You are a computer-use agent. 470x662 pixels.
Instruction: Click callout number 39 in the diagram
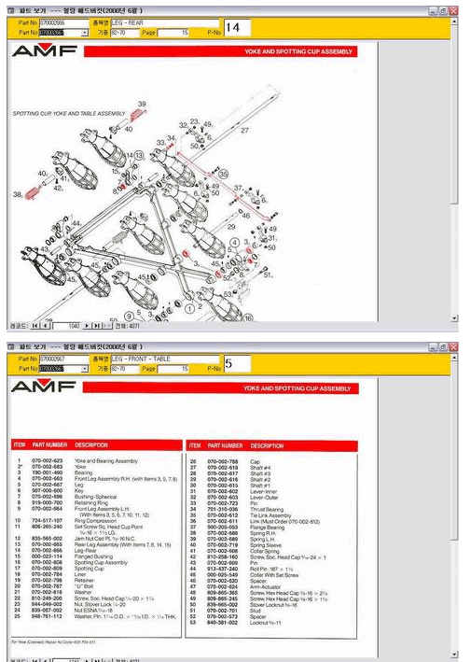click(x=142, y=104)
